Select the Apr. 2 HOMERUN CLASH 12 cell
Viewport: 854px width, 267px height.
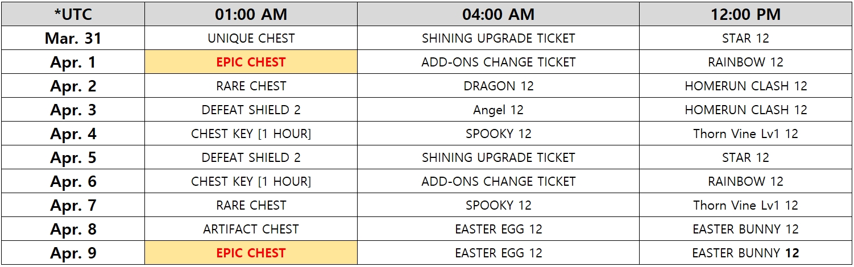[x=745, y=86]
